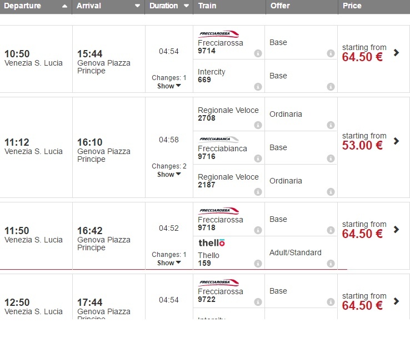Expand changes for the 10:50 departure

tap(169, 86)
